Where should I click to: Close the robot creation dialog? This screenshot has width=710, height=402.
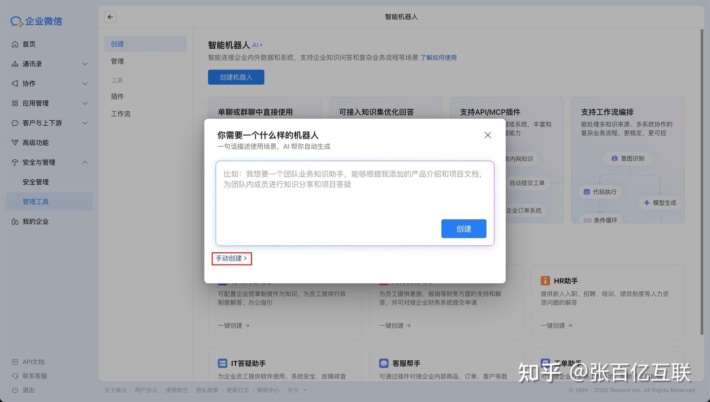(488, 135)
